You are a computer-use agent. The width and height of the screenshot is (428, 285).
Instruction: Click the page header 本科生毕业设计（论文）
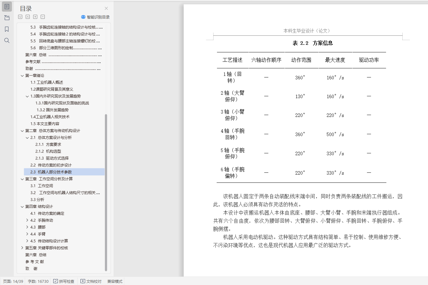pyautogui.click(x=307, y=31)
